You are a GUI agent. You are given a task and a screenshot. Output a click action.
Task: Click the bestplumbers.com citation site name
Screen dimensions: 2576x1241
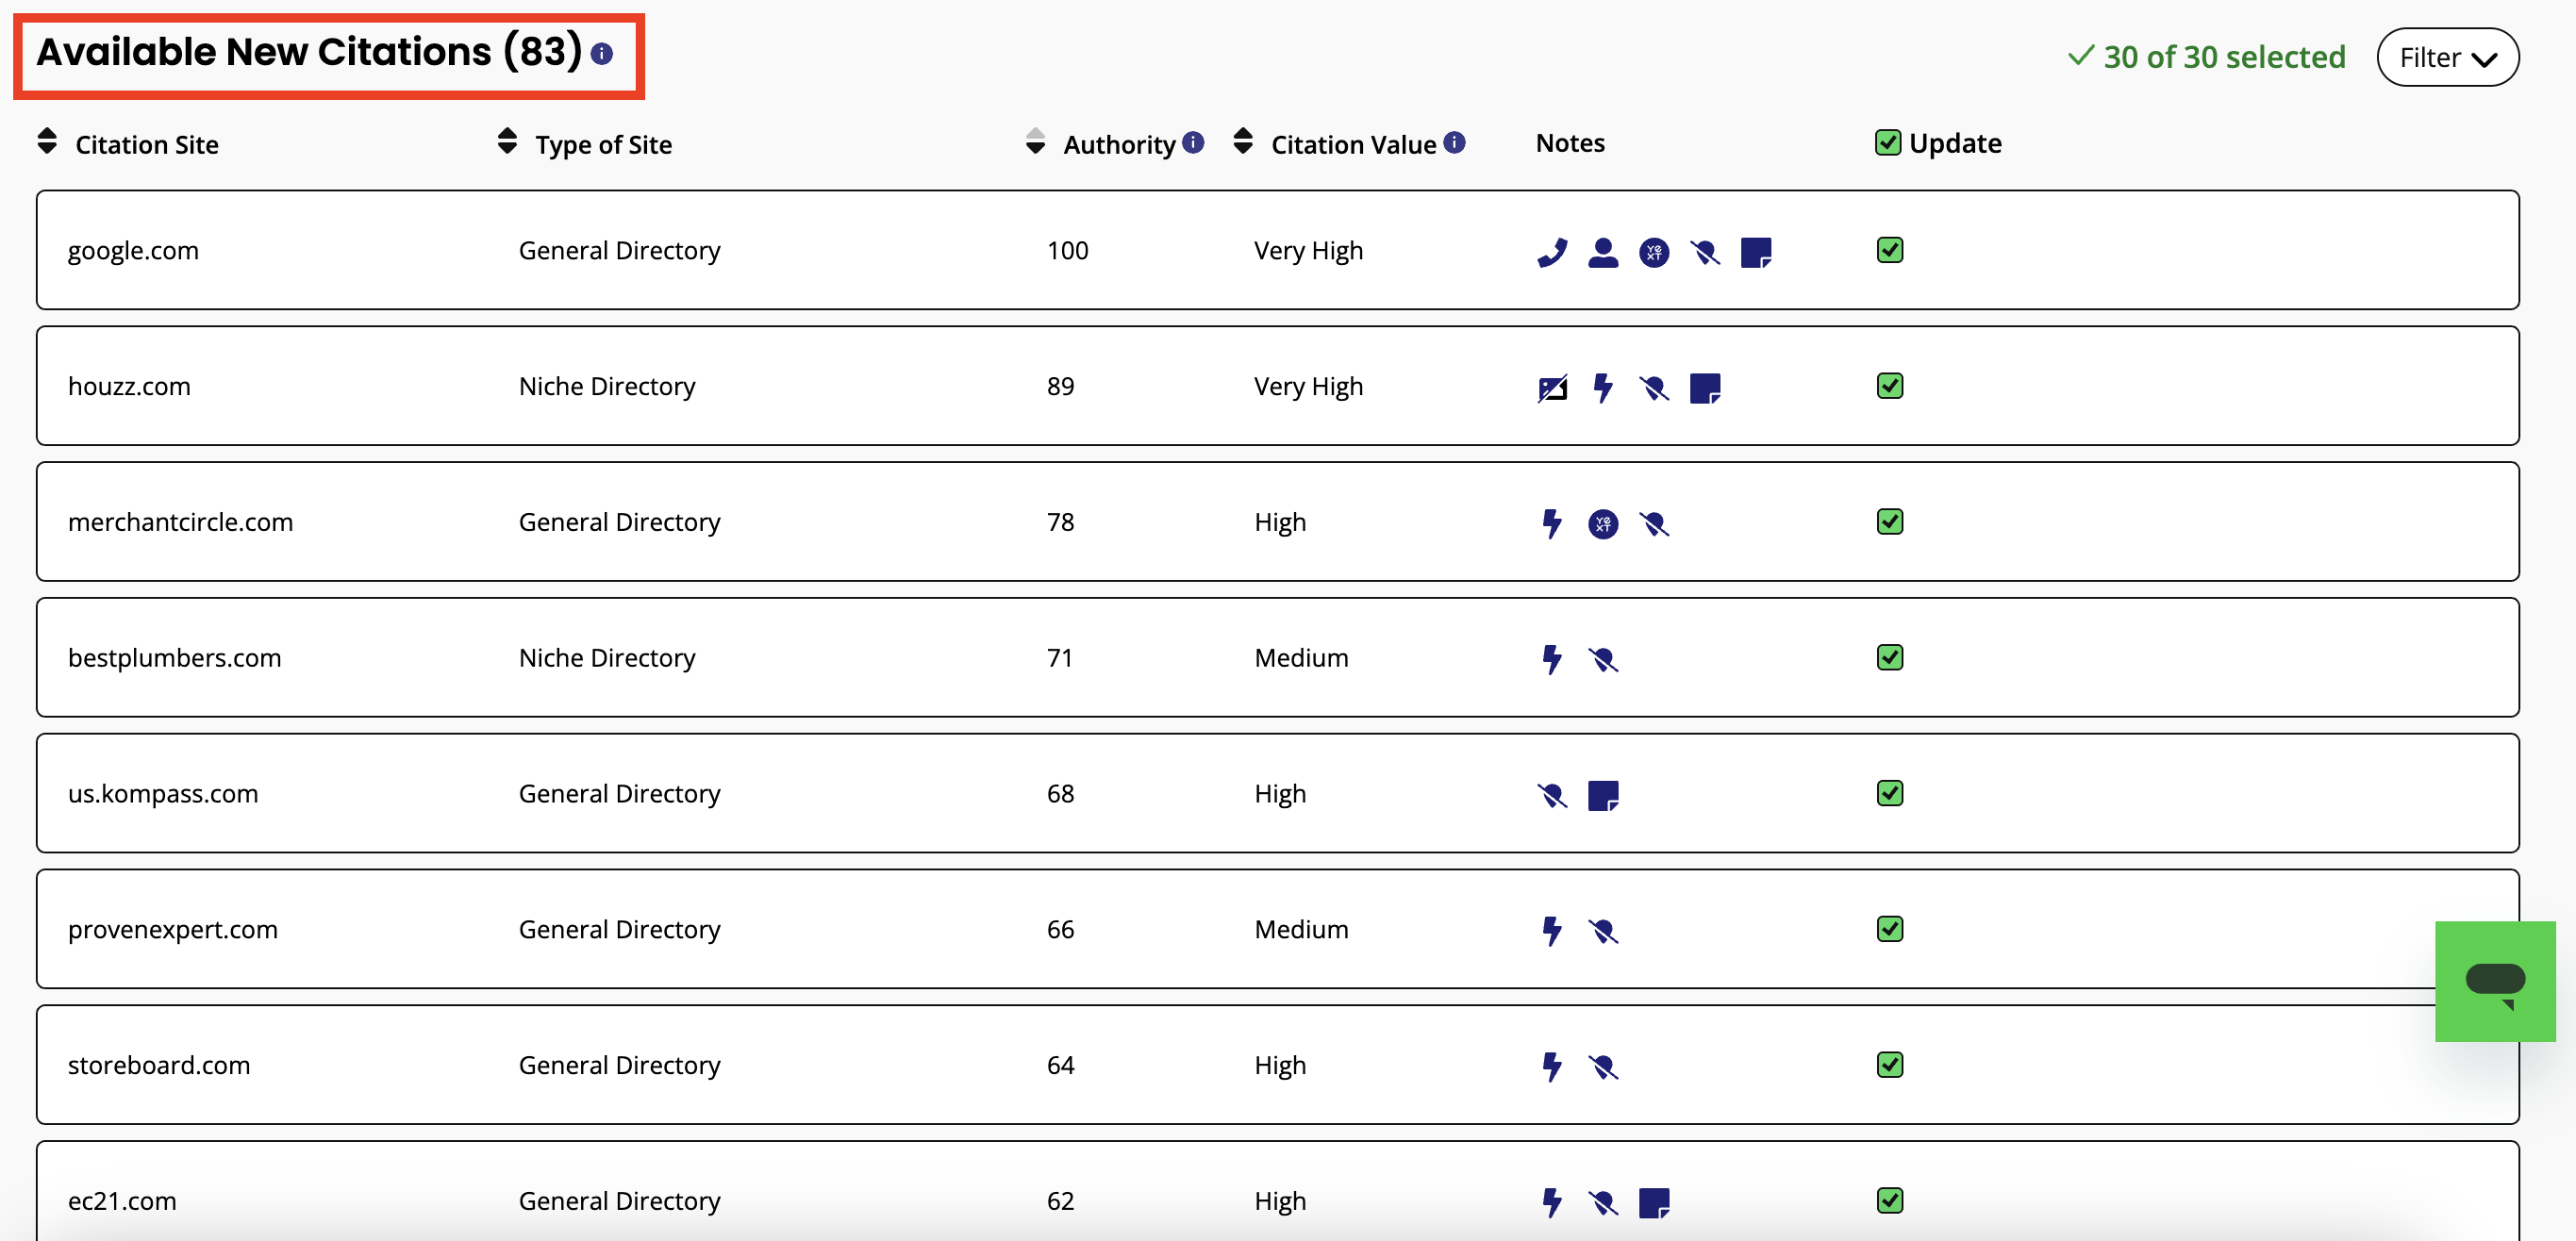174,658
